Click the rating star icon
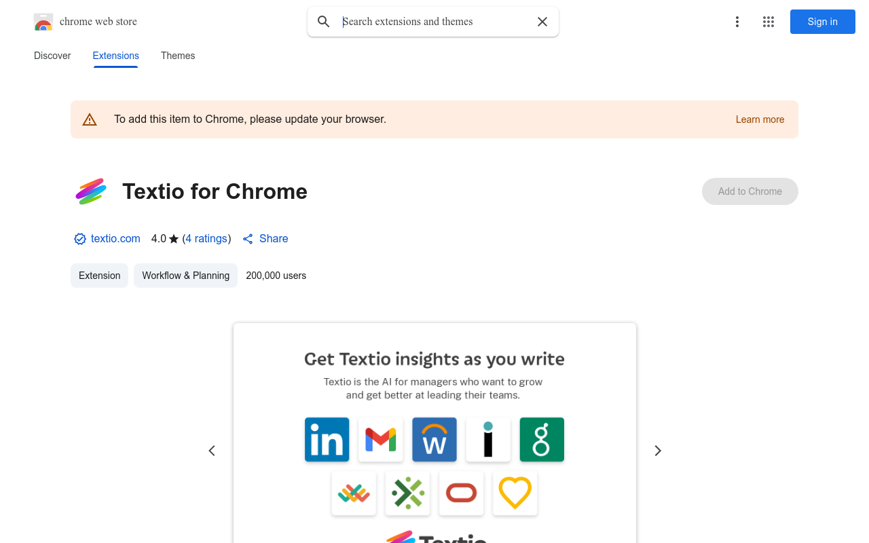 [x=174, y=239]
